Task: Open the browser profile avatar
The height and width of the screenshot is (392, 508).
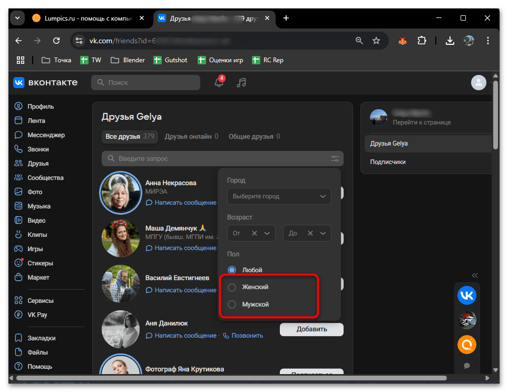Action: click(x=469, y=41)
